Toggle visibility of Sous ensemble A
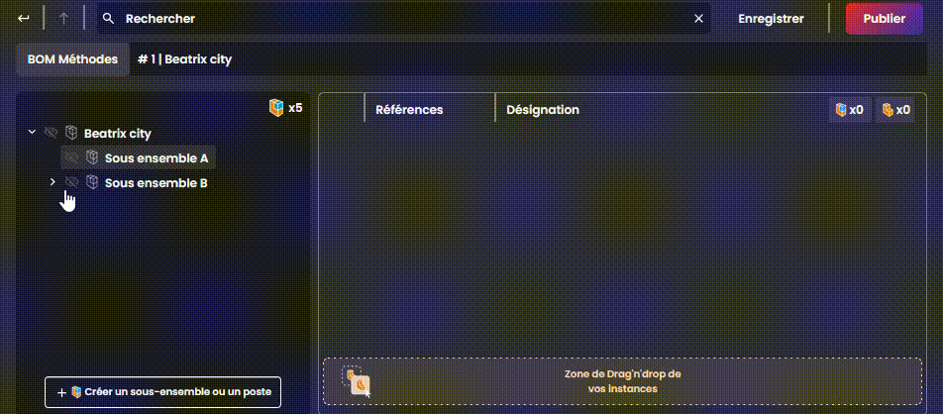 coord(71,158)
